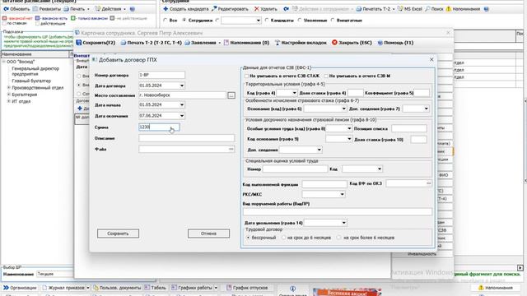Open the Действия menu in staffing toolbar
Image resolution: width=527 pixels, height=296 pixels.
110,9
